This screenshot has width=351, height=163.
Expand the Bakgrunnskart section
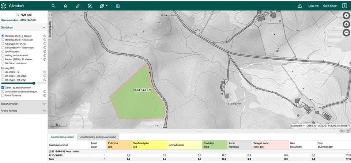click(23, 104)
